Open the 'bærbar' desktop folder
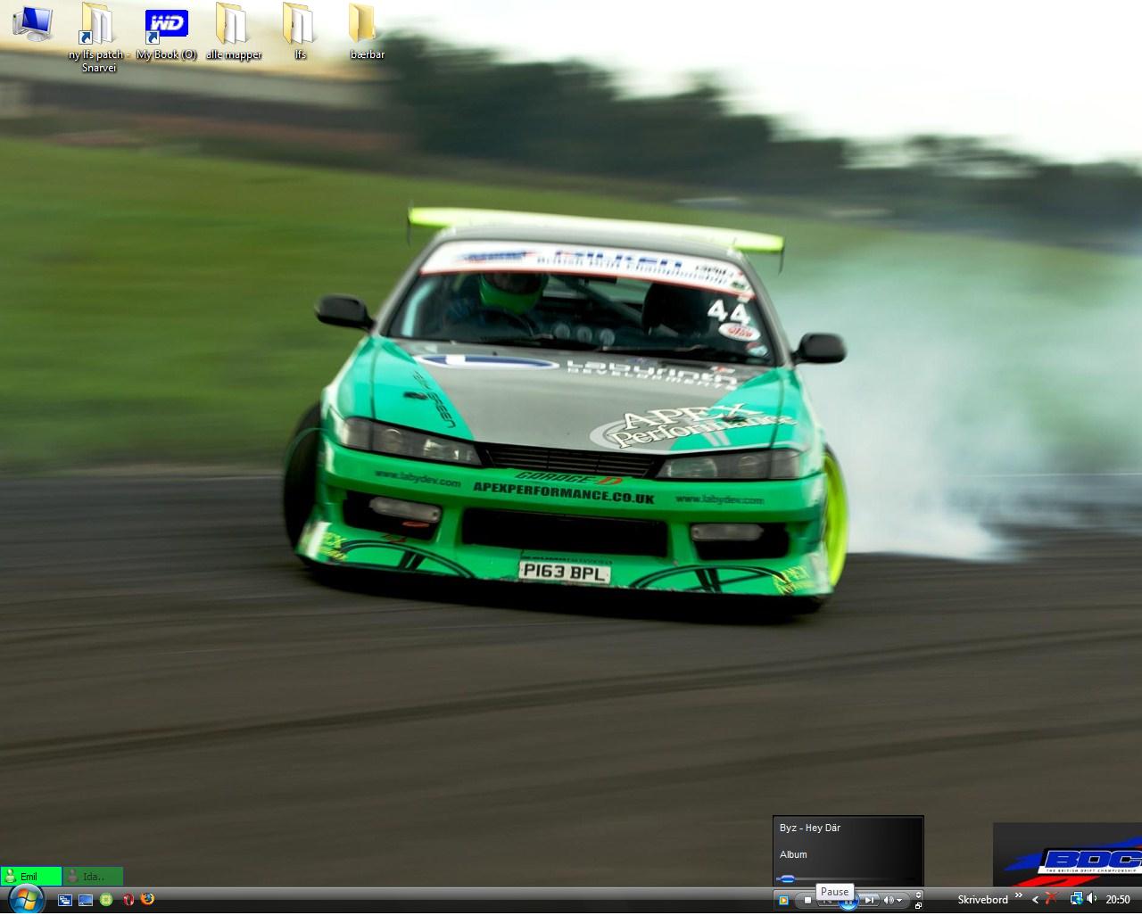 coord(367,33)
